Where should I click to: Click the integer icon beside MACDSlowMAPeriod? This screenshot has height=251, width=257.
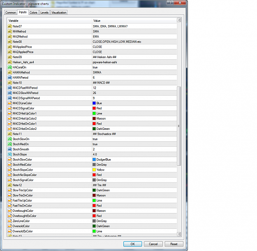pos(10,93)
